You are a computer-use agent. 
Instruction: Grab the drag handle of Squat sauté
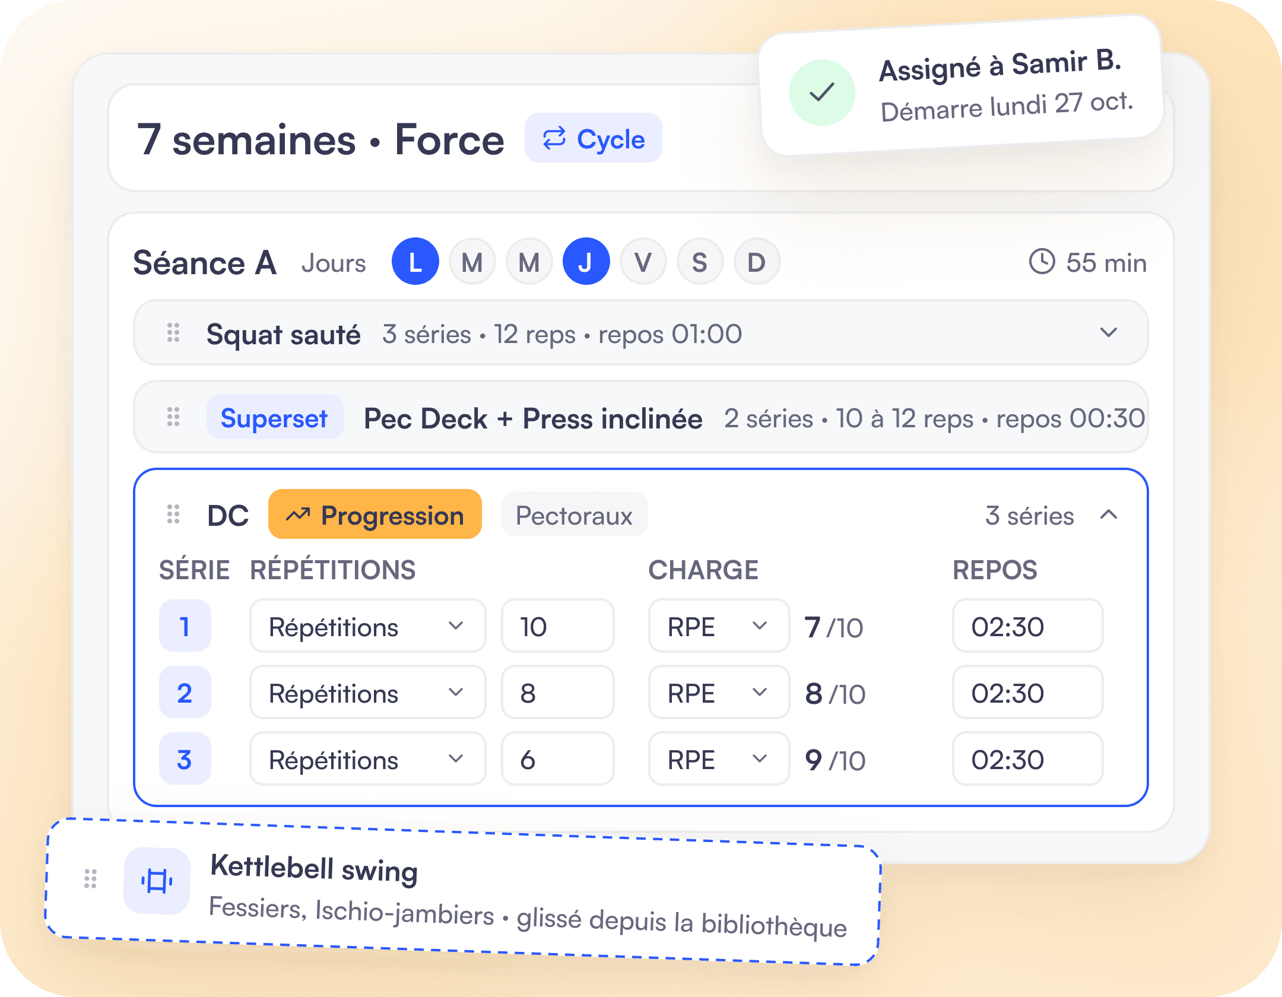coord(173,332)
